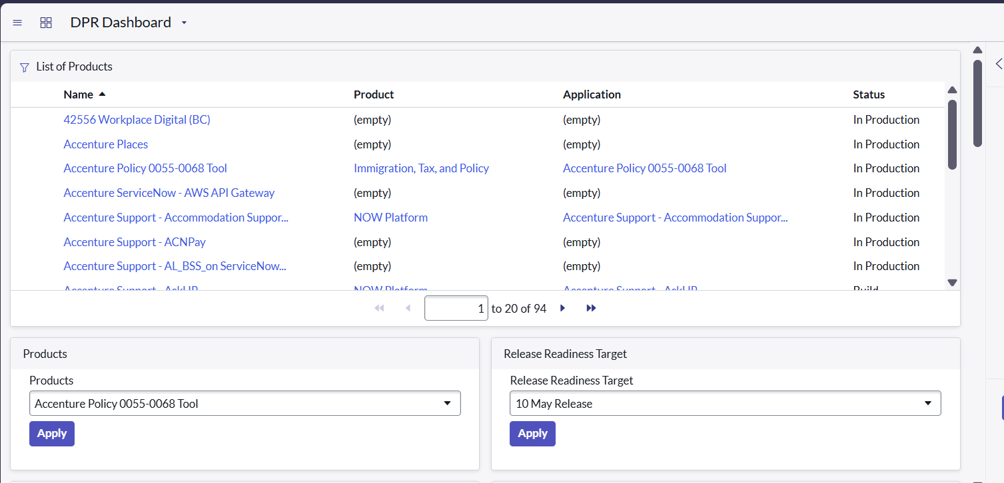Open the hamburger navigation menu

[x=17, y=23]
